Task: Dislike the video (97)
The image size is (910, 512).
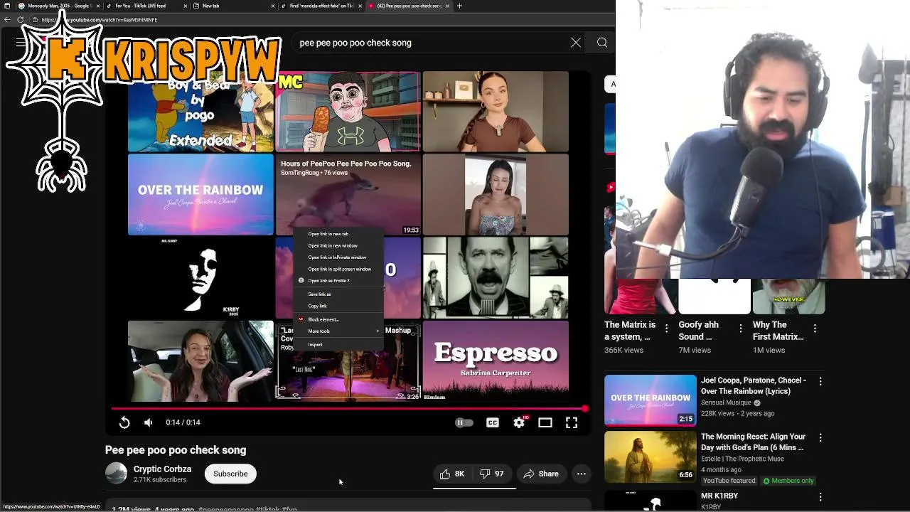Action: coord(492,474)
